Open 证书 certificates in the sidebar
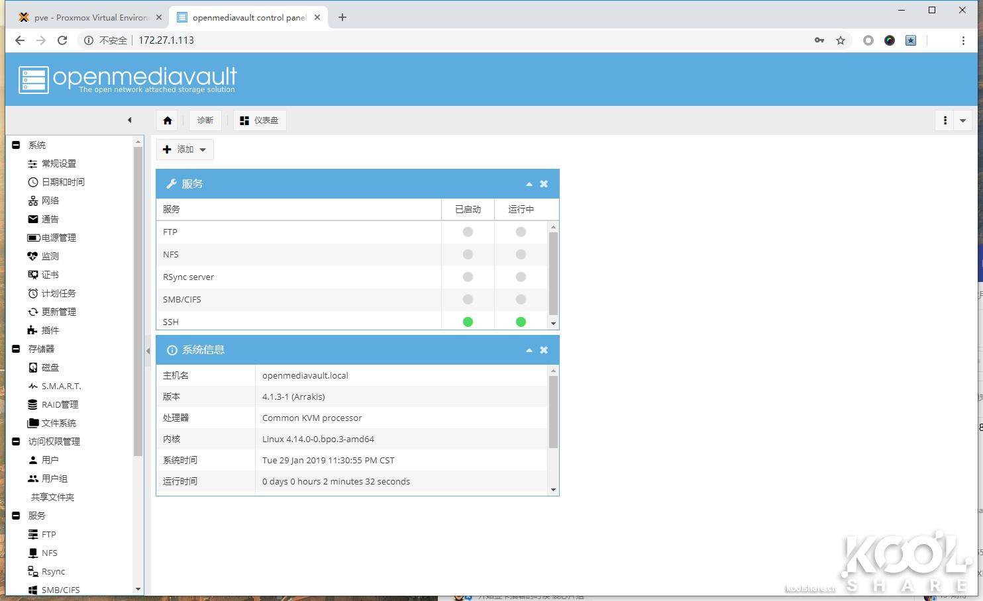The image size is (983, 601). tap(44, 275)
